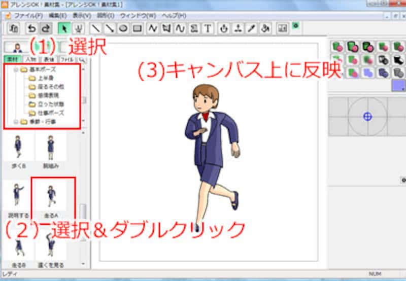Image resolution: width=406 pixels, height=281 pixels.
Task: Select the 仕事ポーズ folder
Action: click(47, 113)
